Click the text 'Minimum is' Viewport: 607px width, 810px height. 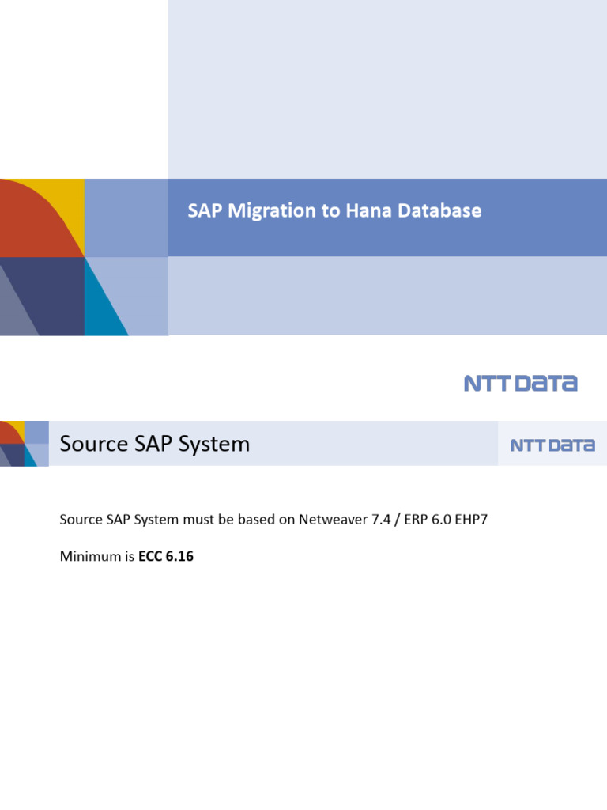[97, 556]
